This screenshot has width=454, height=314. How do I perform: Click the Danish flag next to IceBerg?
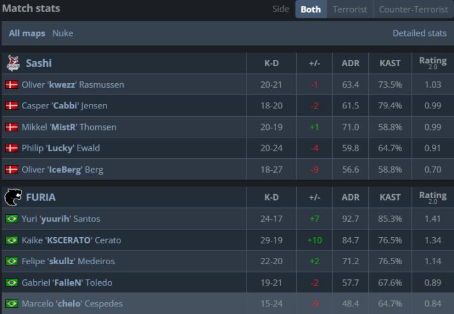tap(11, 170)
